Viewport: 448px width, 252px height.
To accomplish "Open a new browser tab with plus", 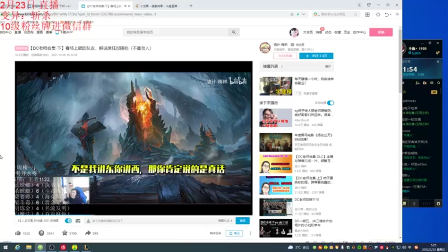I will tap(191, 6).
